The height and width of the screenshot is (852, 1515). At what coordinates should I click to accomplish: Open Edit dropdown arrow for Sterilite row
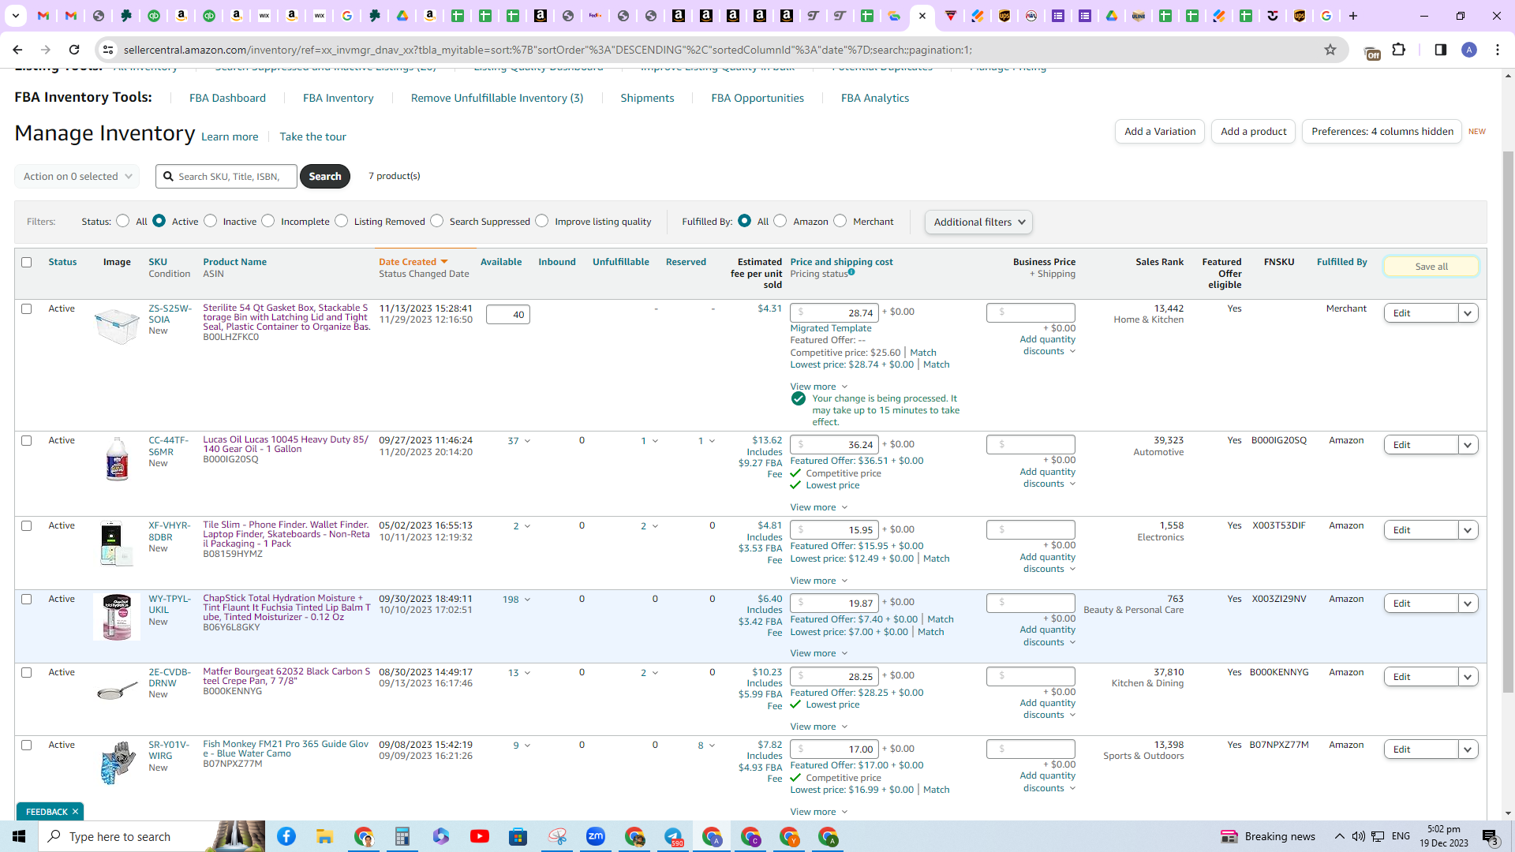(1468, 313)
